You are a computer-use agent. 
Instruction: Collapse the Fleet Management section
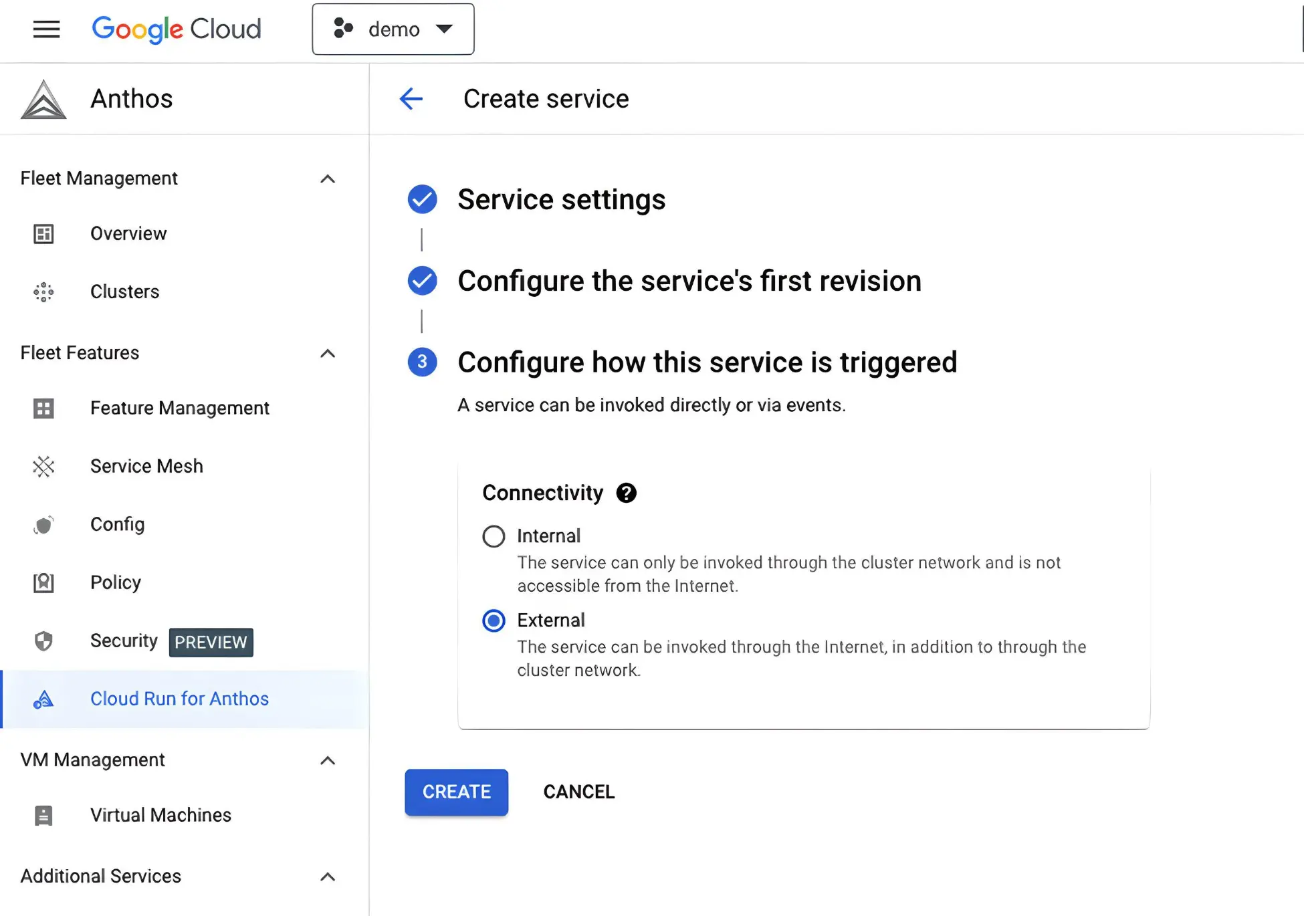click(327, 179)
